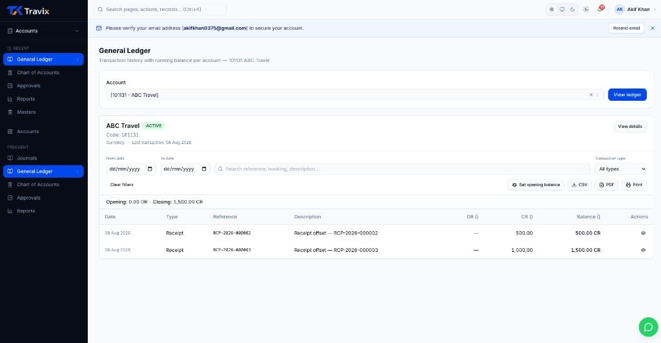The height and width of the screenshot is (343, 661).
Task: Open the chat support bubble
Action: [648, 327]
